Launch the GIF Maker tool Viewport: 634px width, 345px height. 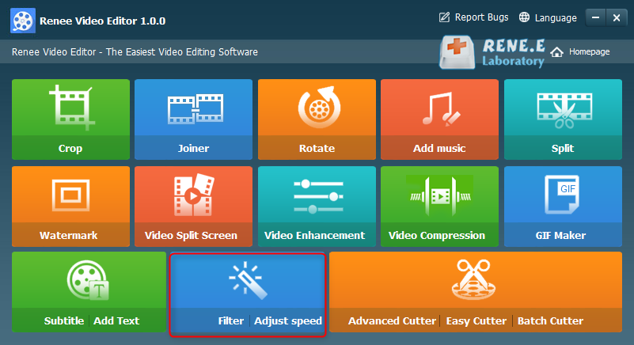(562, 206)
